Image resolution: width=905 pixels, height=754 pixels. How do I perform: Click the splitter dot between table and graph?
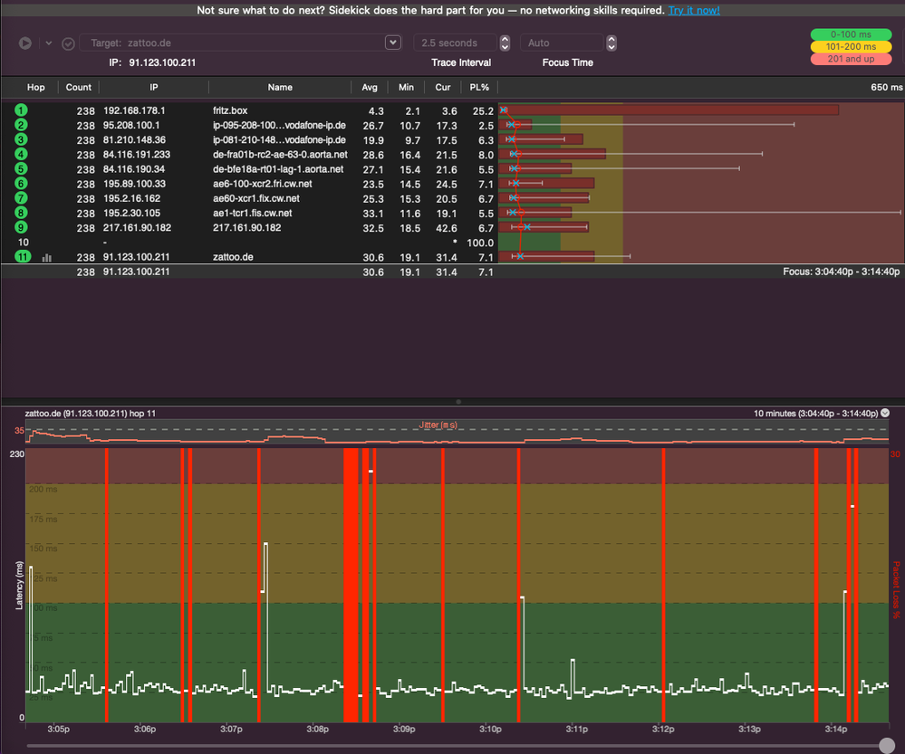(x=458, y=401)
